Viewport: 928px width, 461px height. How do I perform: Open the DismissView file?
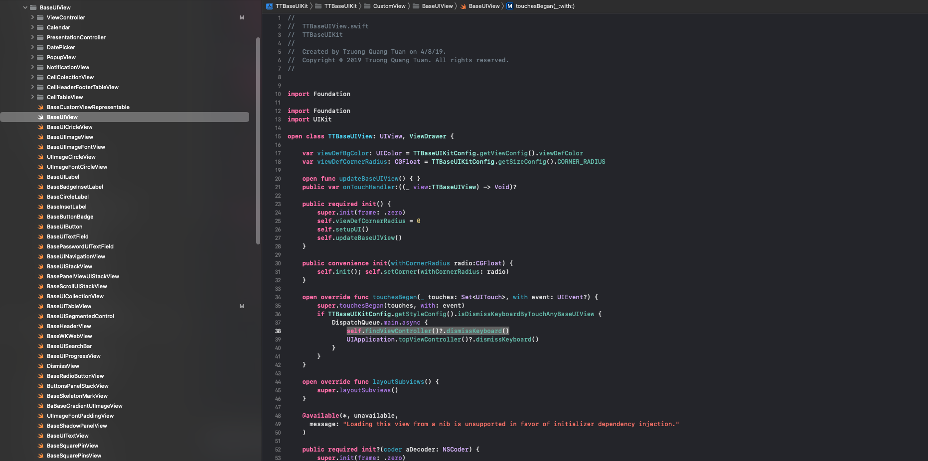click(x=63, y=366)
